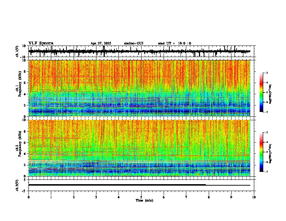Click time-axis tick label '3'
Screen dimensions: 286x221
pyautogui.click(x=96, y=197)
